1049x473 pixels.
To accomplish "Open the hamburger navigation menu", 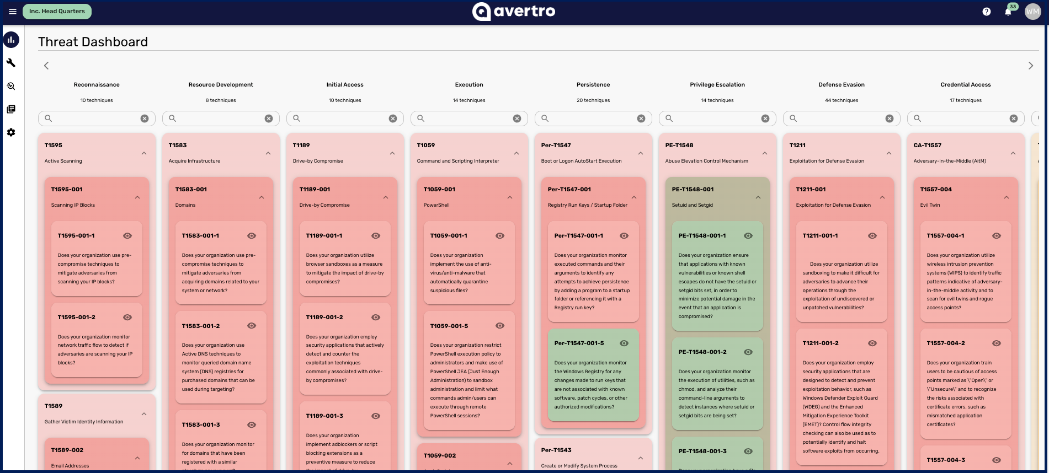I will coord(12,12).
